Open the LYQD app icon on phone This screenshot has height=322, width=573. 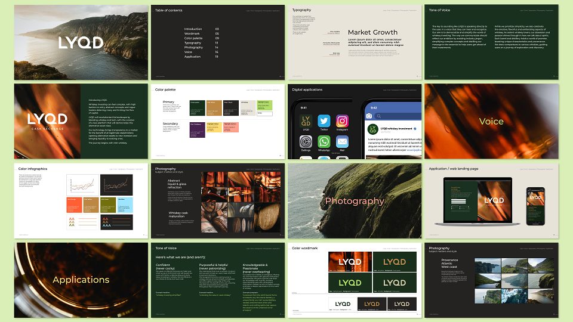tap(306, 121)
